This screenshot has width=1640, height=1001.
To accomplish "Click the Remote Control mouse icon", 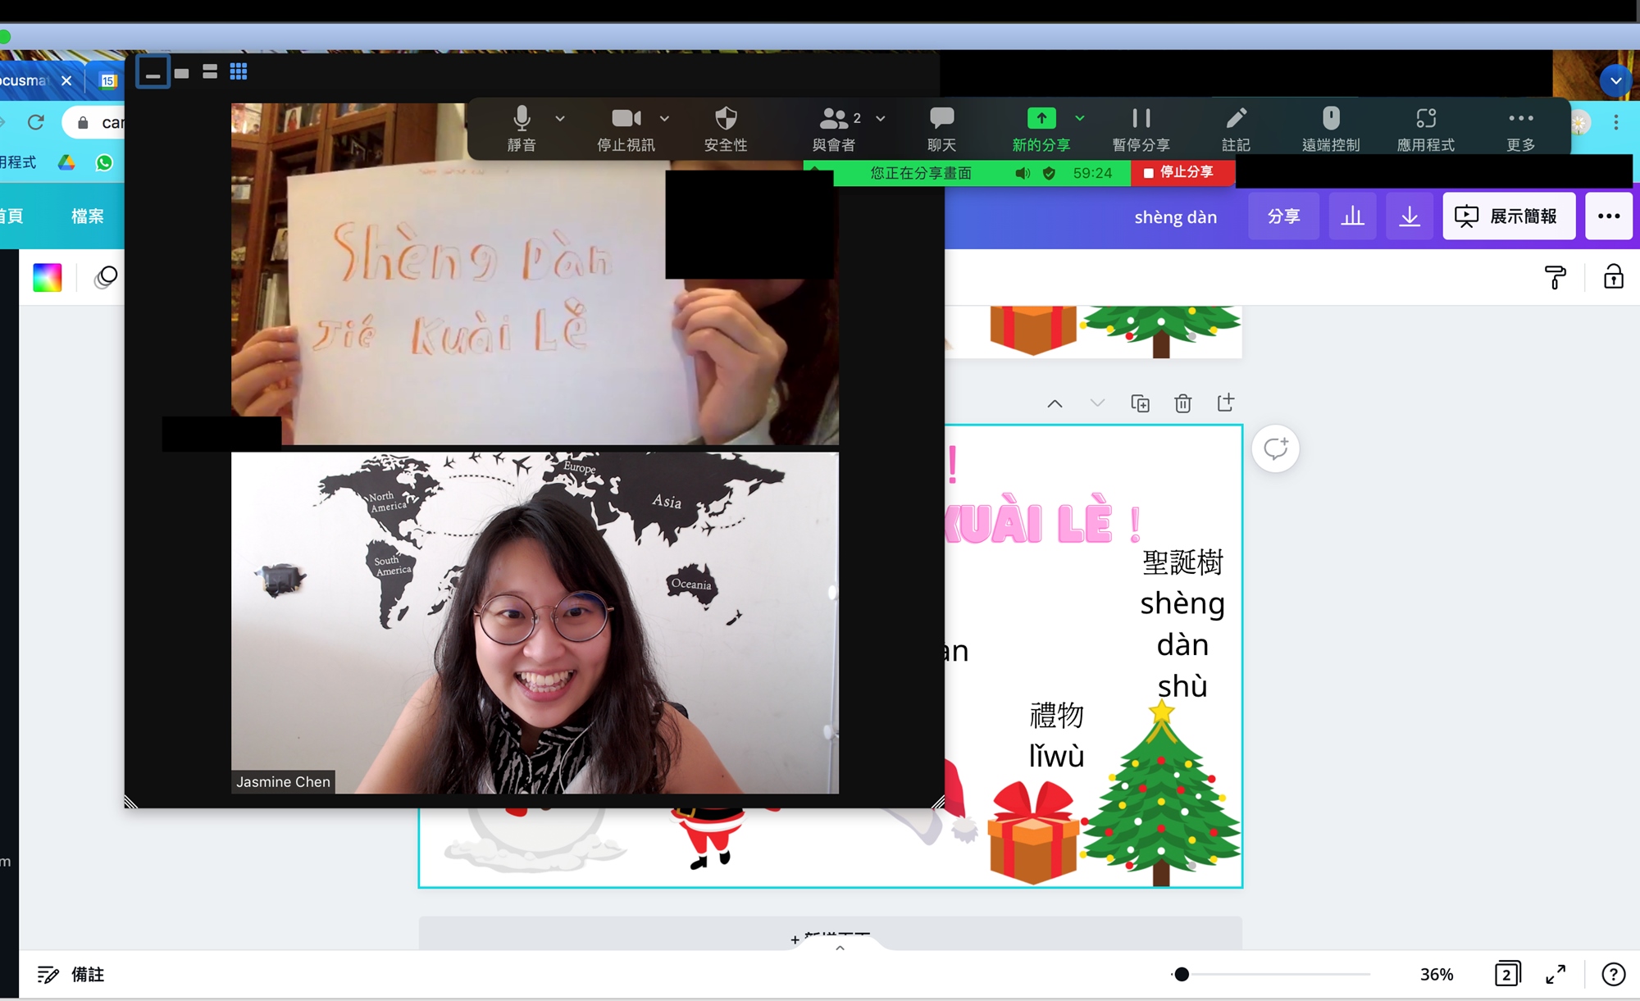I will coord(1331,120).
